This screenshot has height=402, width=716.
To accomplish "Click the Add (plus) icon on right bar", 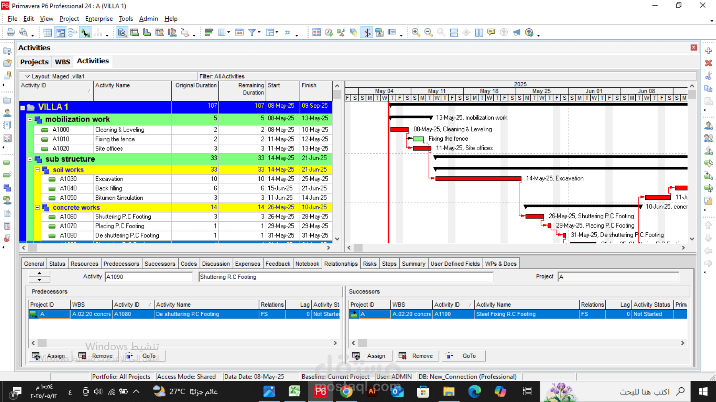I will click(x=708, y=51).
